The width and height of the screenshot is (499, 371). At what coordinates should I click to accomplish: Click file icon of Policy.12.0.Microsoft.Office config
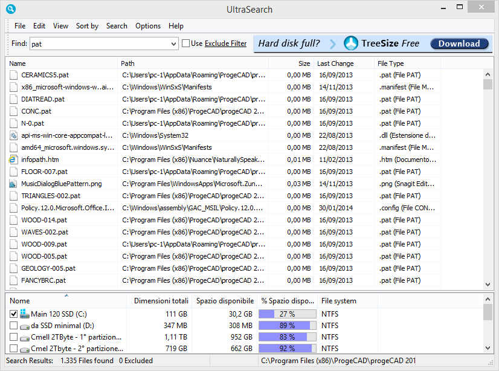click(x=13, y=208)
